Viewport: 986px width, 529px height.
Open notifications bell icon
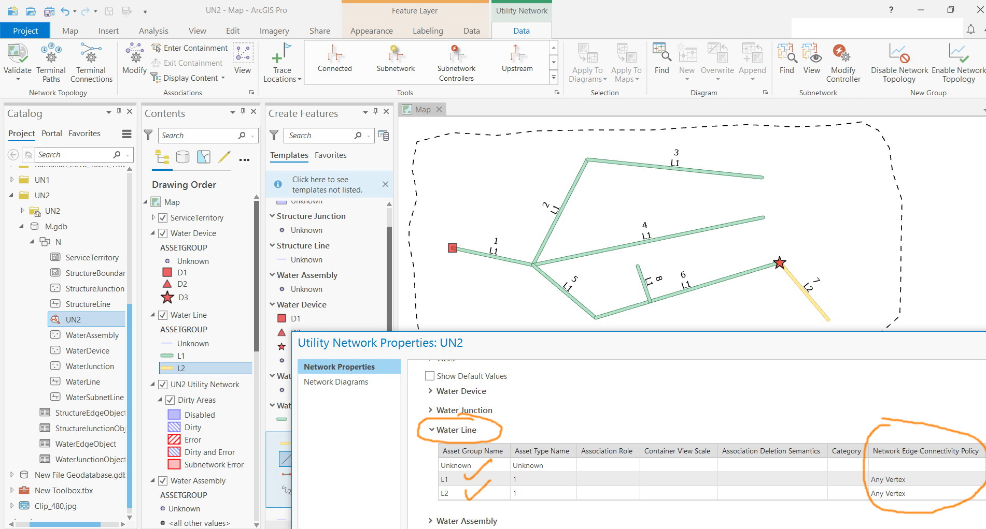coord(970,30)
